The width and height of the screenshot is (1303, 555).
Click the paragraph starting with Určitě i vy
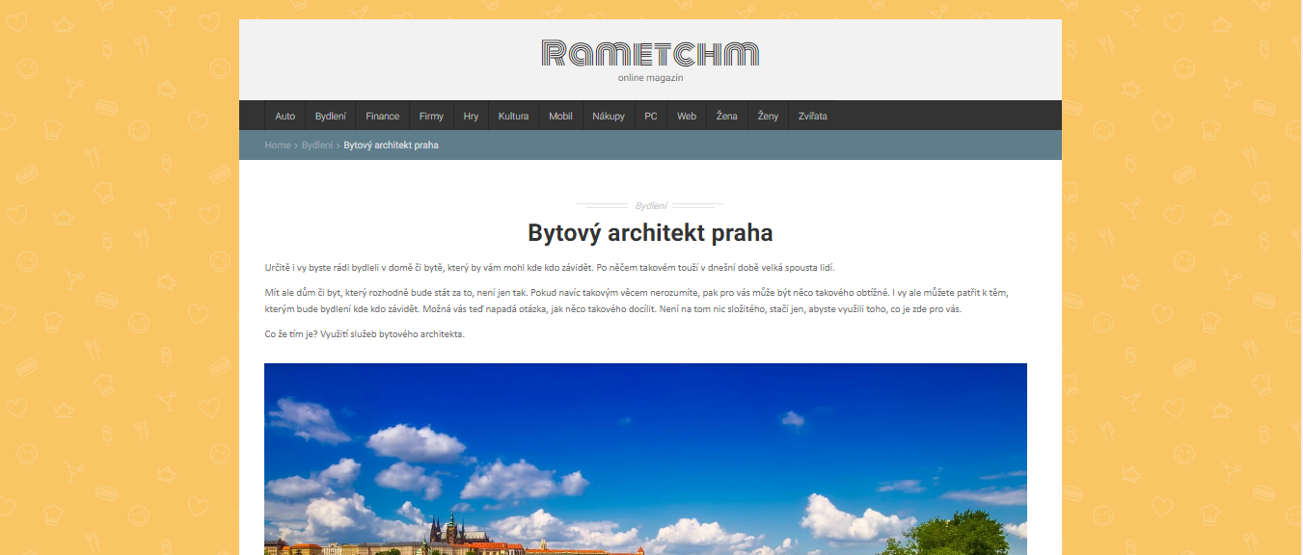[549, 267]
